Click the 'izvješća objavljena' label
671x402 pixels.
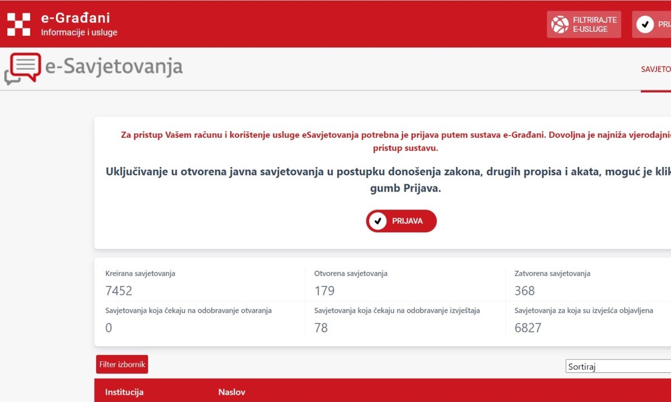pyautogui.click(x=584, y=310)
